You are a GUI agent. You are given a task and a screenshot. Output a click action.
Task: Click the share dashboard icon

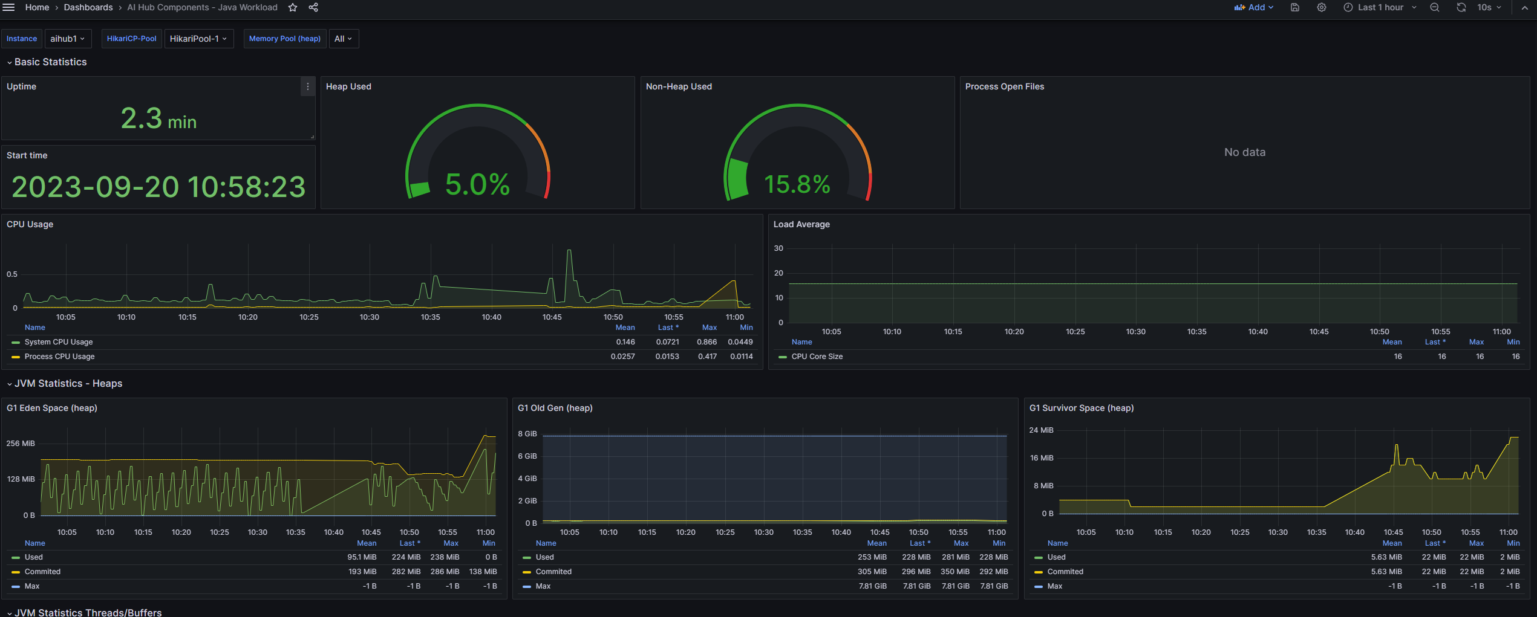pyautogui.click(x=313, y=7)
